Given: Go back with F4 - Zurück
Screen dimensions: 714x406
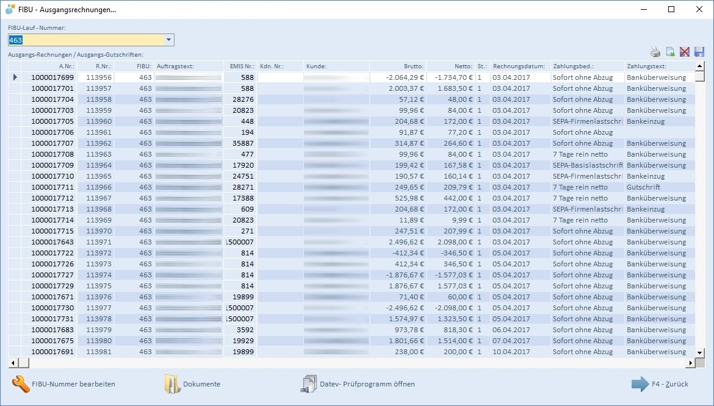Looking at the screenshot, I should coord(660,384).
